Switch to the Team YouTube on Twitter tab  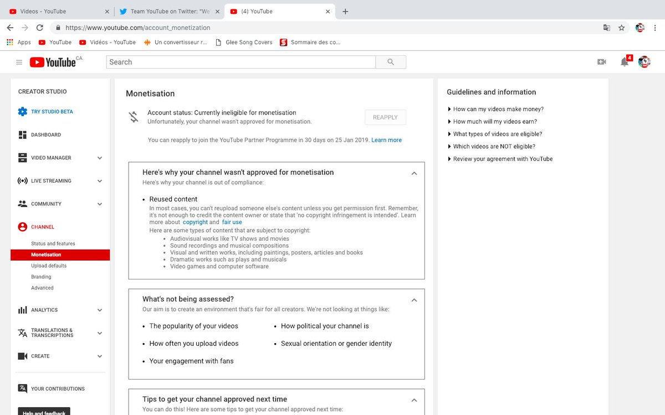(x=168, y=11)
